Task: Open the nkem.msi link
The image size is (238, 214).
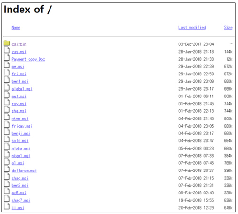Action: point(20,118)
